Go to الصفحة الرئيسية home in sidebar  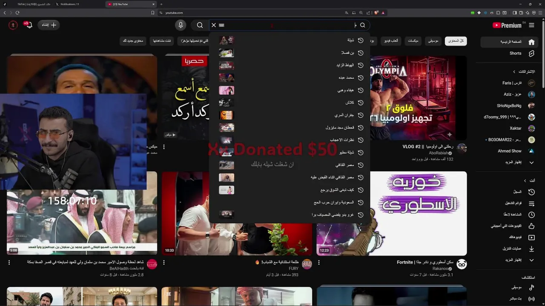[x=508, y=42]
